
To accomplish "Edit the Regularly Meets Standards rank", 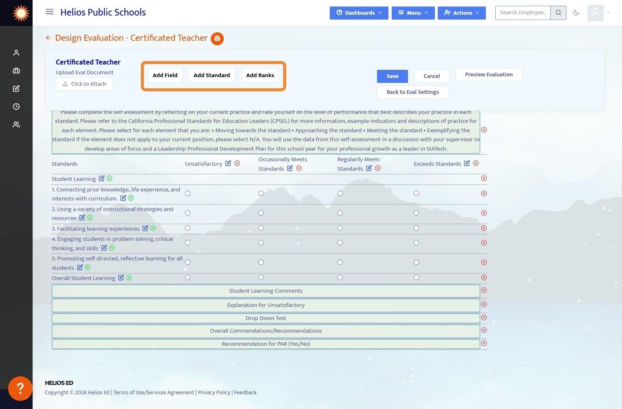I will tap(369, 168).
